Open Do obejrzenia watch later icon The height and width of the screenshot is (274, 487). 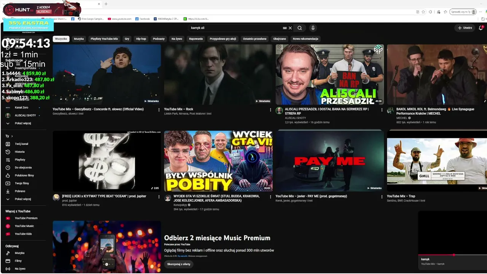point(8,167)
